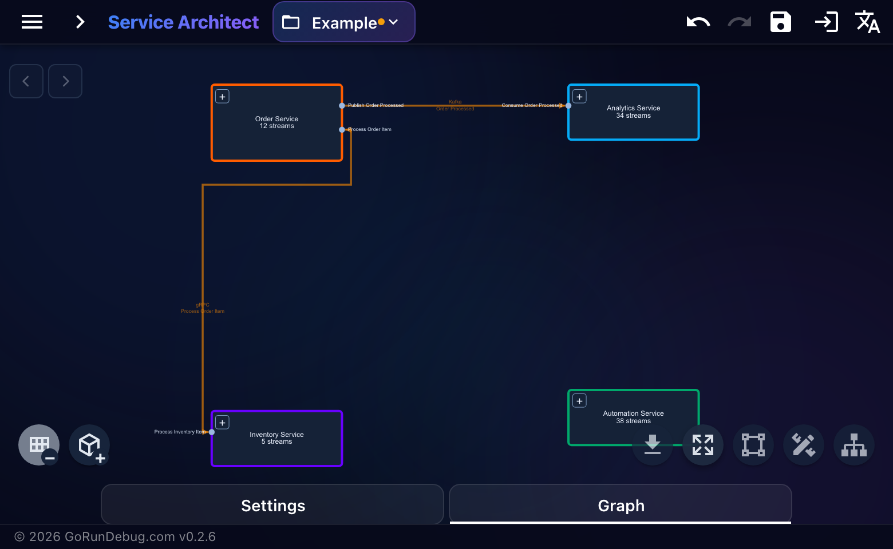This screenshot has height=549, width=893.
Task: Undo the last change
Action: pyautogui.click(x=698, y=22)
